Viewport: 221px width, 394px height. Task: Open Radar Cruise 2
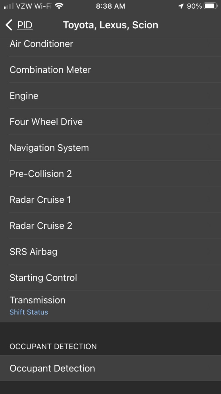coord(110,225)
